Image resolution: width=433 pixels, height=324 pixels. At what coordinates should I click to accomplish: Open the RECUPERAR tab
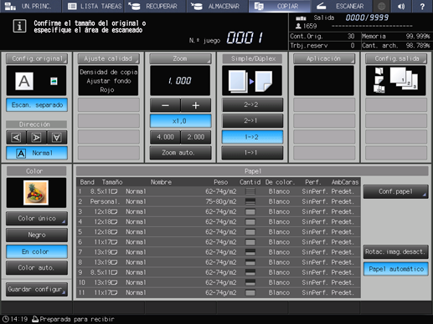click(155, 6)
